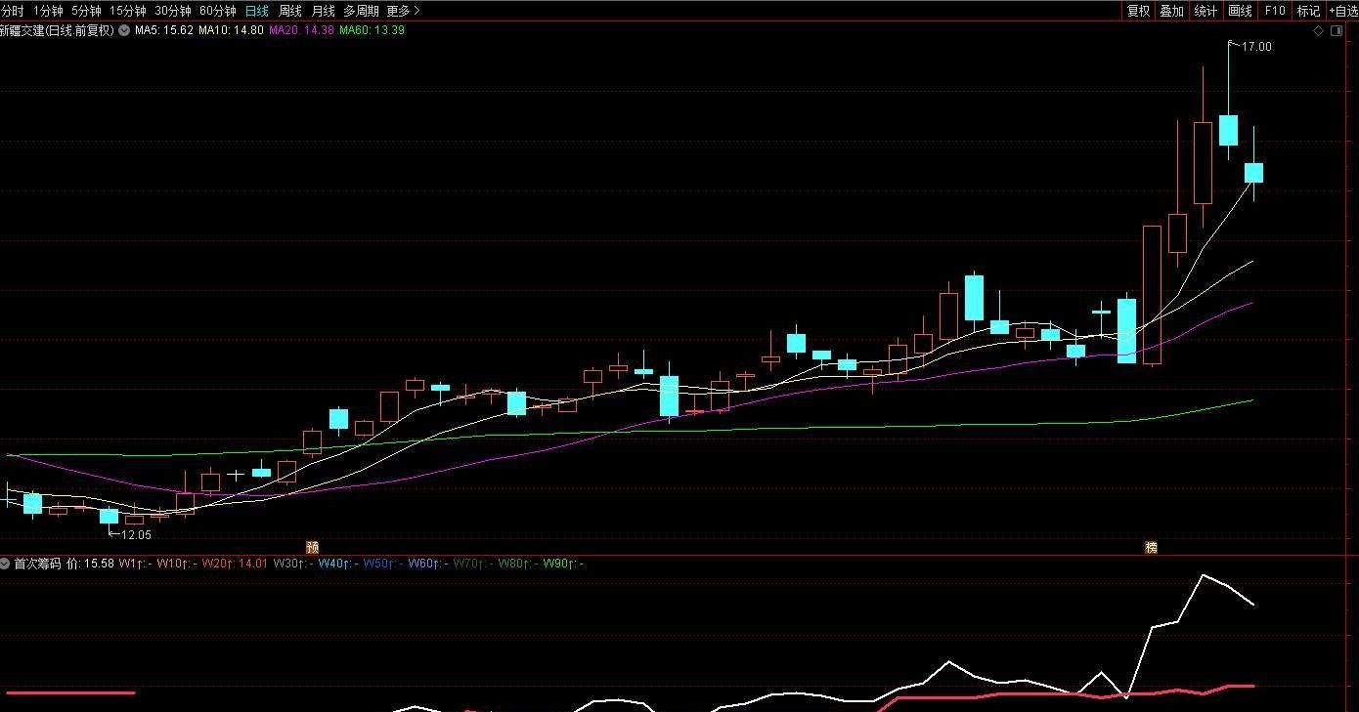The height and width of the screenshot is (712, 1359).
Task: Click the 预 marker on the timeline
Action: [312, 548]
